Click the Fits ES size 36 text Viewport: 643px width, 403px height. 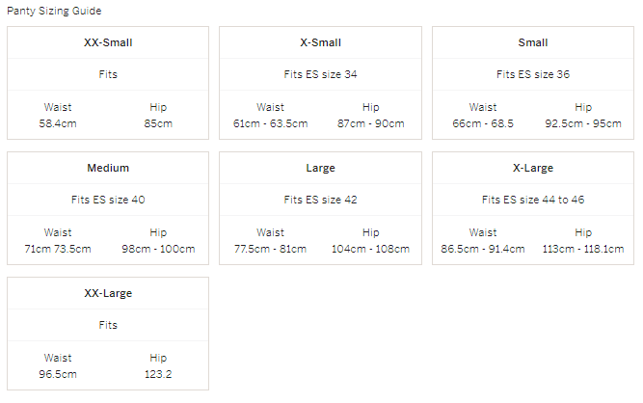pyautogui.click(x=533, y=74)
